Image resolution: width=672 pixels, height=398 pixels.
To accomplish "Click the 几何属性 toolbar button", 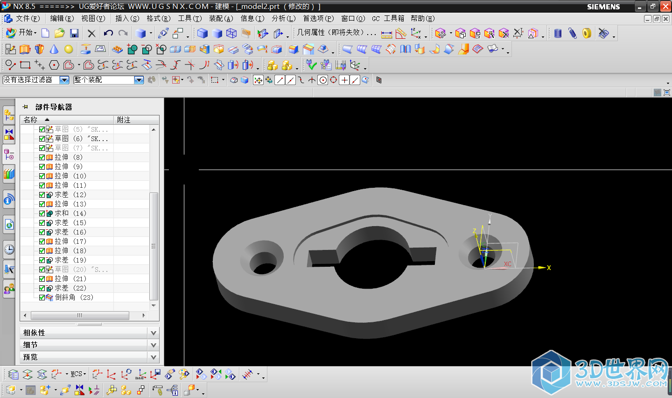I will (336, 33).
